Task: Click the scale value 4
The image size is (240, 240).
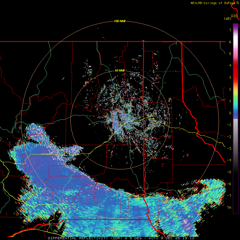Action: 230,66
